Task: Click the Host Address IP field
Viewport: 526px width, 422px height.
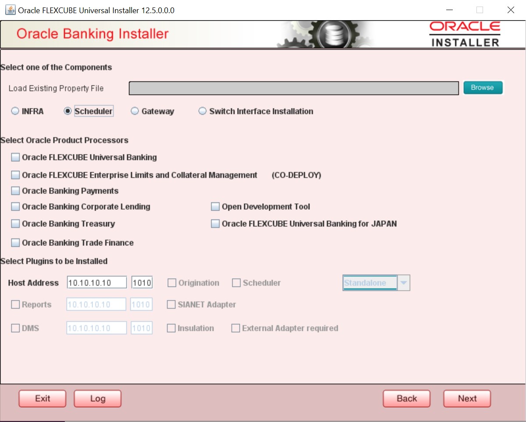Action: pos(97,283)
